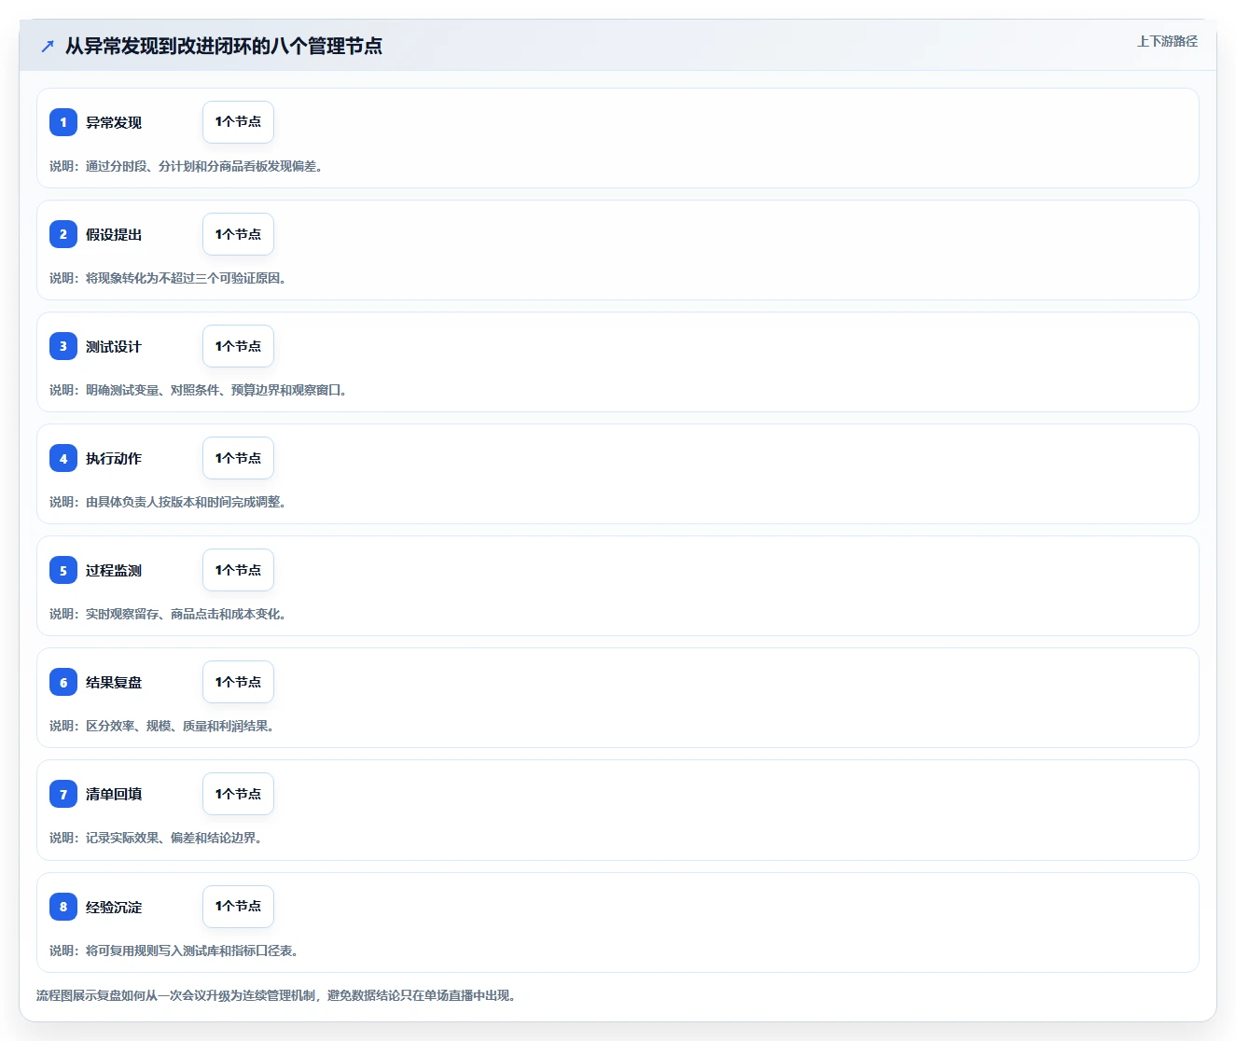Select step number 4 badge

63,458
